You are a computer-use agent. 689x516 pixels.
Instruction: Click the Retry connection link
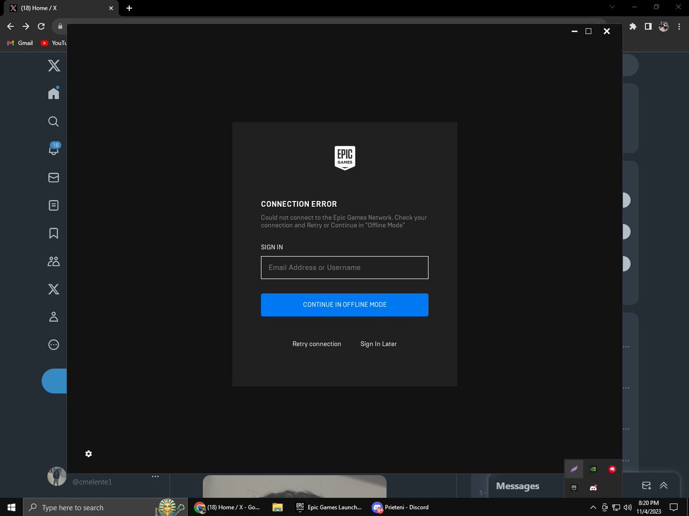(x=317, y=344)
